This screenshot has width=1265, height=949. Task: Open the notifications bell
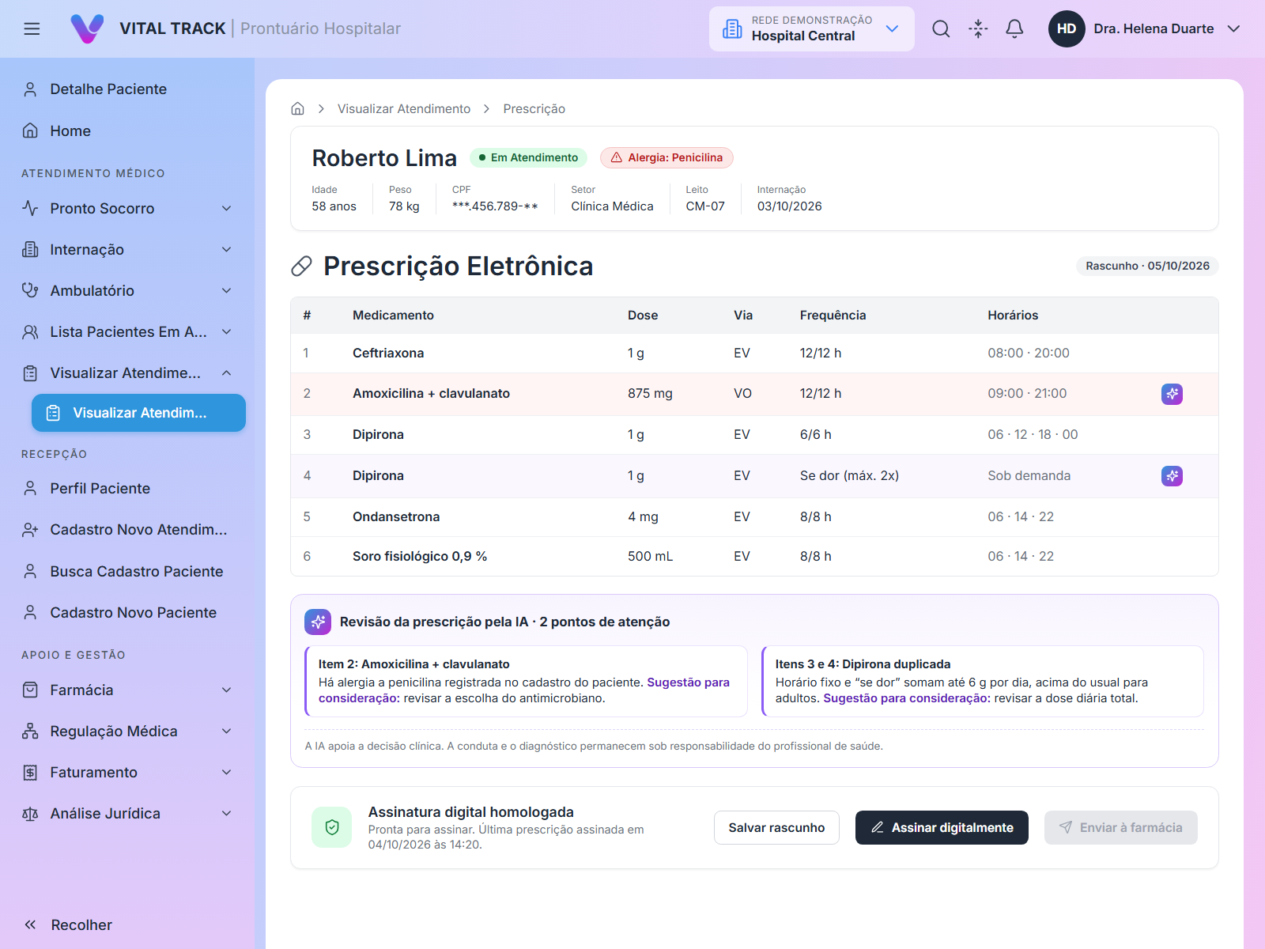(1014, 28)
